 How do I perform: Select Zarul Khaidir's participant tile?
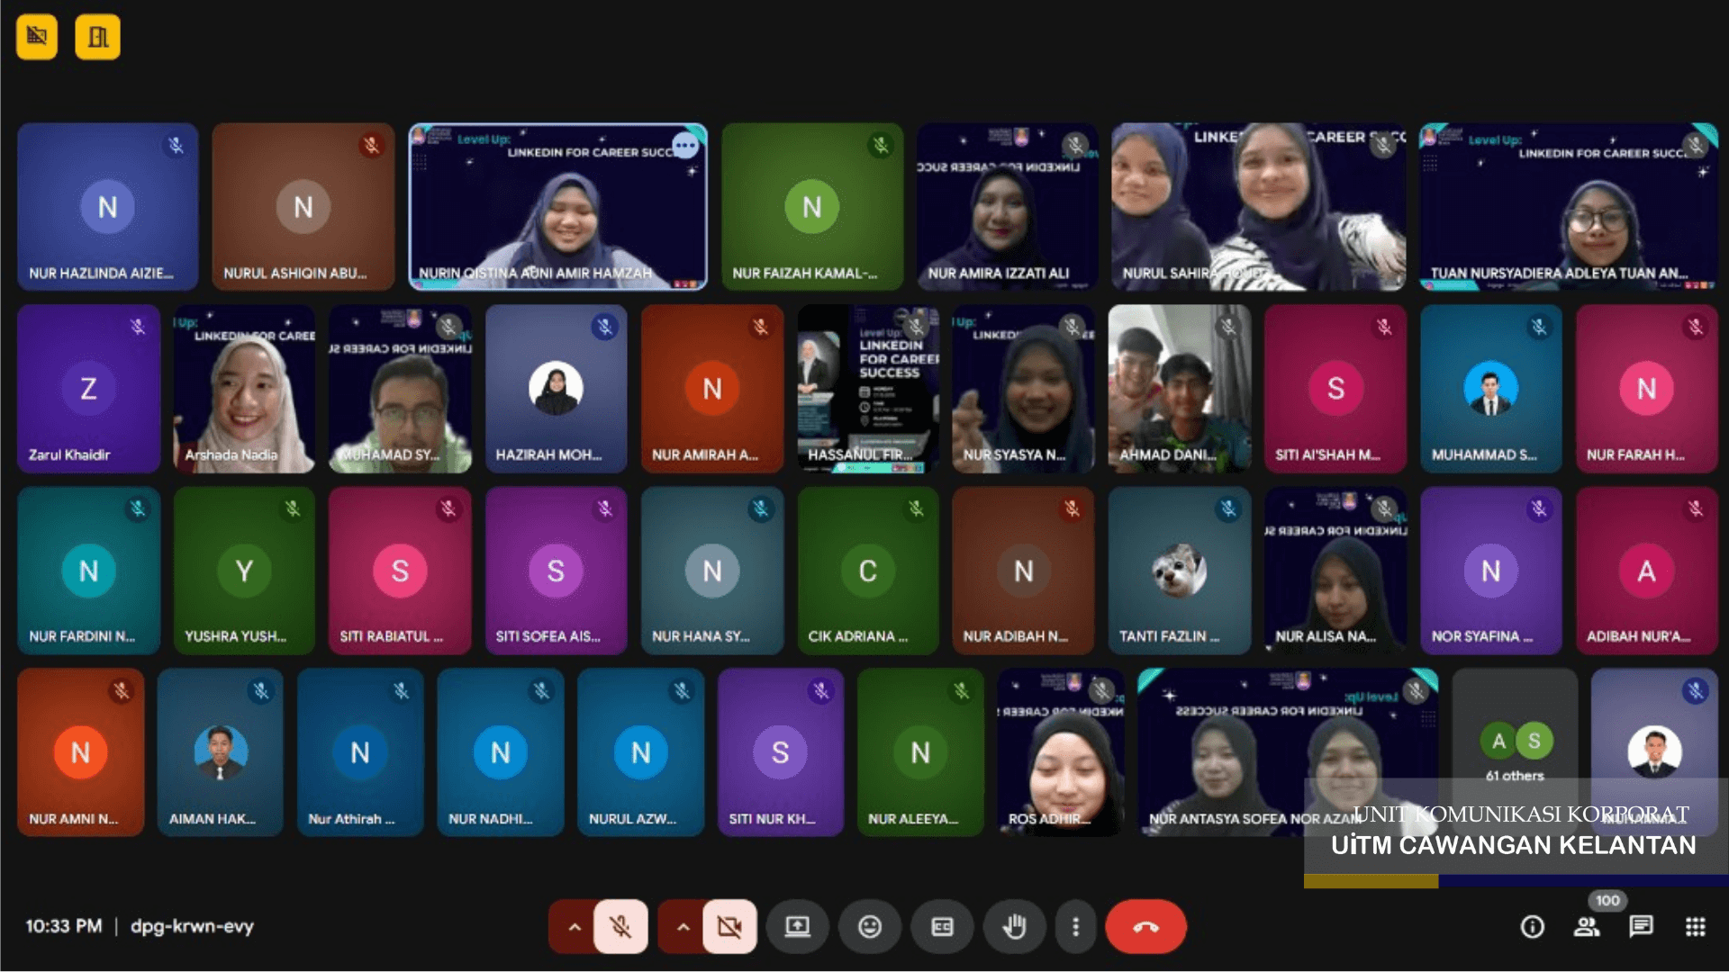pyautogui.click(x=88, y=389)
